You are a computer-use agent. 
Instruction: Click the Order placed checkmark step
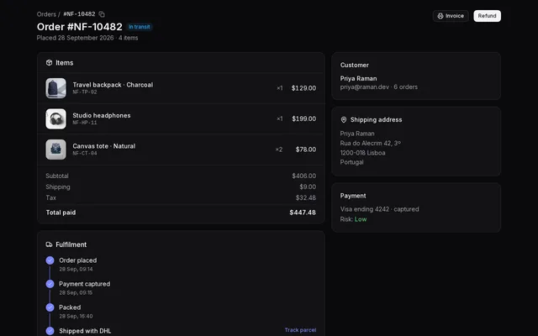click(50, 260)
